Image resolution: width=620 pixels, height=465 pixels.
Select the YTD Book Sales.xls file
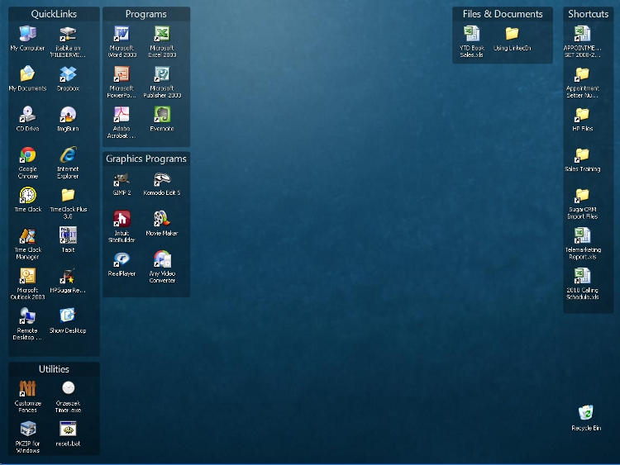(471, 34)
